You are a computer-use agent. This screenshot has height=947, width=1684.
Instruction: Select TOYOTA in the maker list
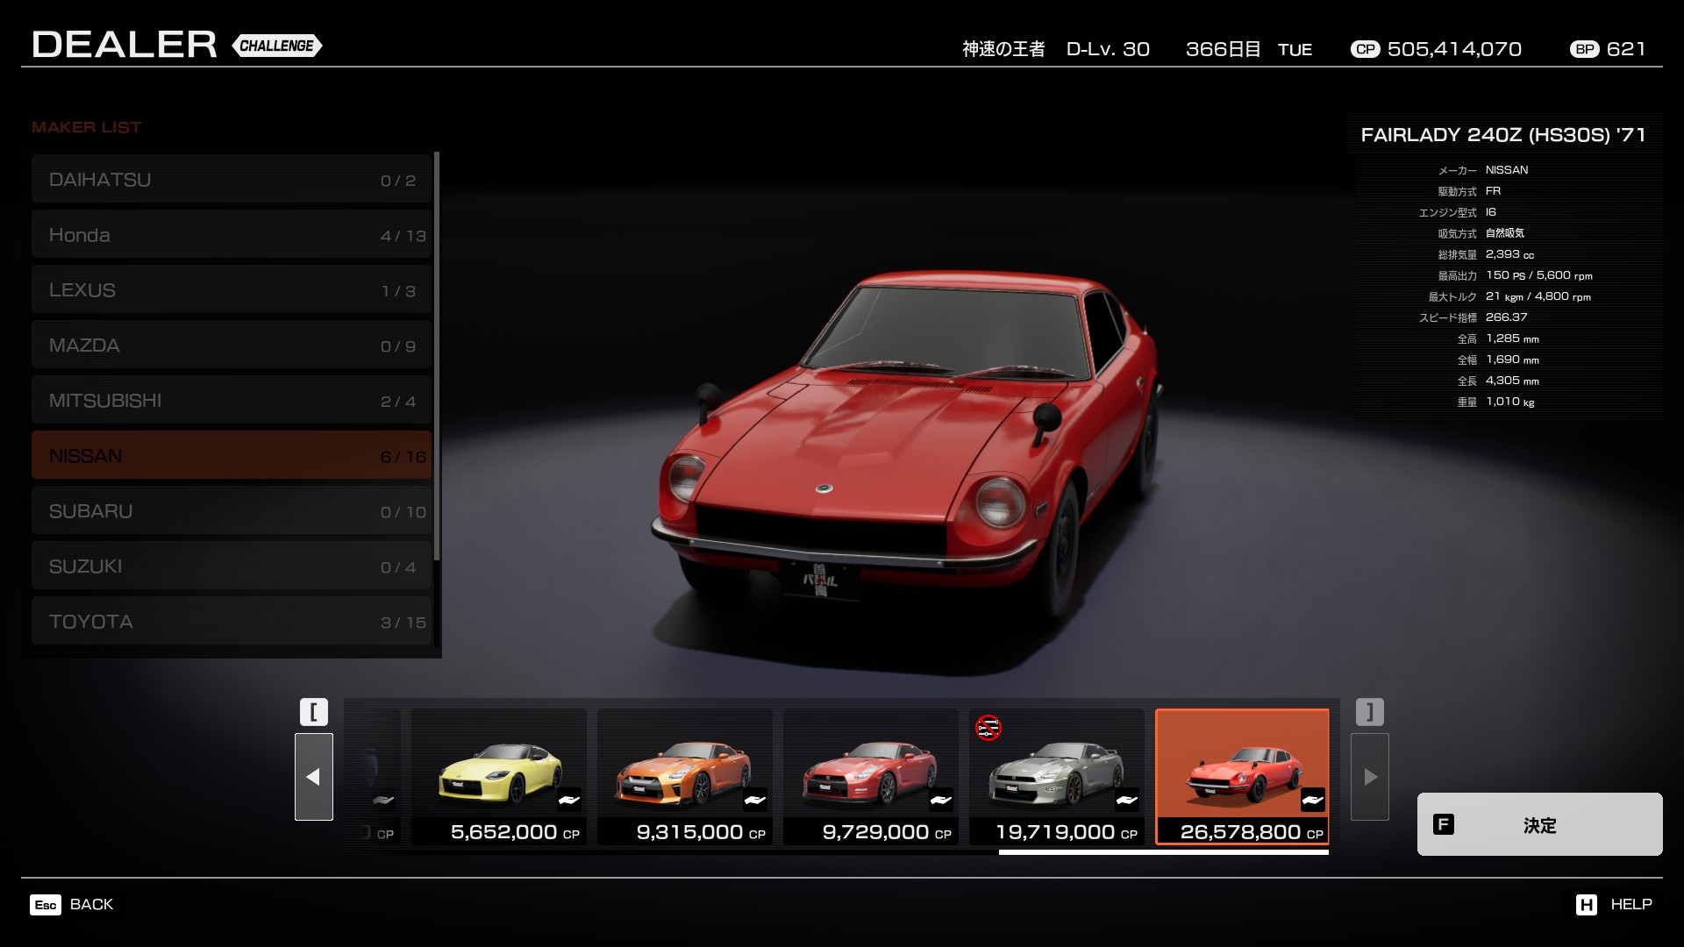click(x=232, y=621)
